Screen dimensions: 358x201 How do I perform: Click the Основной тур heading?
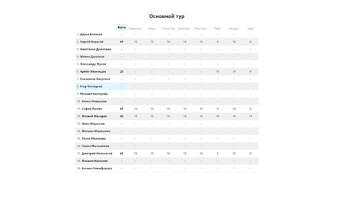point(167,16)
